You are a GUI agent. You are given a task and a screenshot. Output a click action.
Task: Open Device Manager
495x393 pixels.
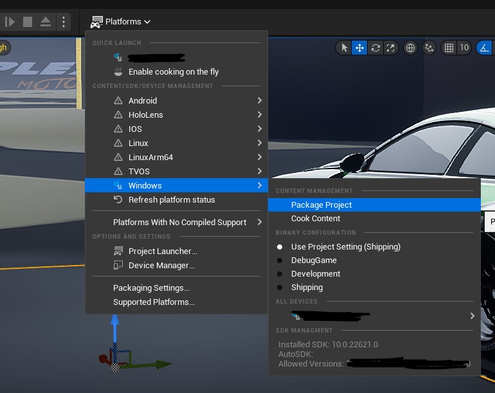tap(177, 266)
